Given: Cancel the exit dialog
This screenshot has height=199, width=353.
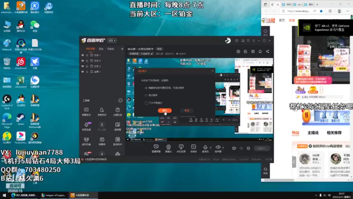Looking at the screenshot, I should 187,110.
